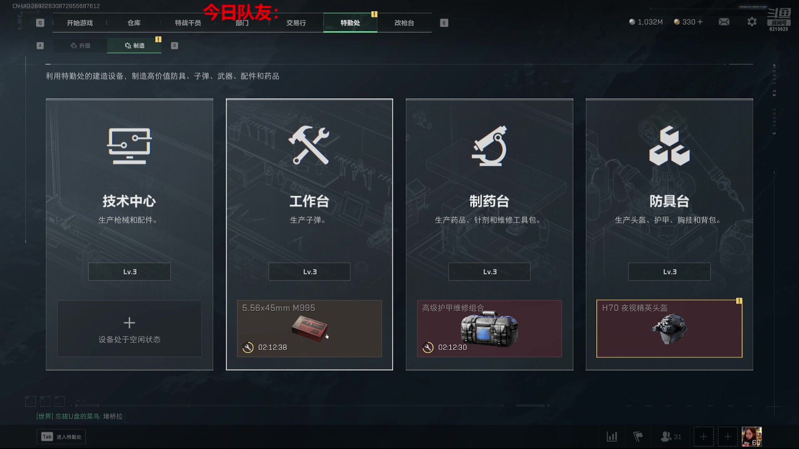Switch to the 仓库 tab

pyautogui.click(x=134, y=23)
